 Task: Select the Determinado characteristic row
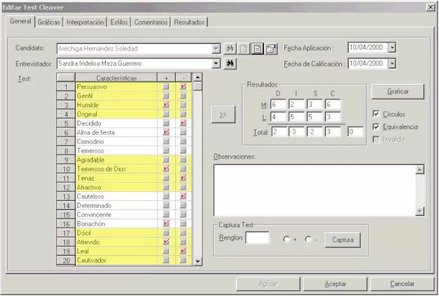pyautogui.click(x=116, y=206)
